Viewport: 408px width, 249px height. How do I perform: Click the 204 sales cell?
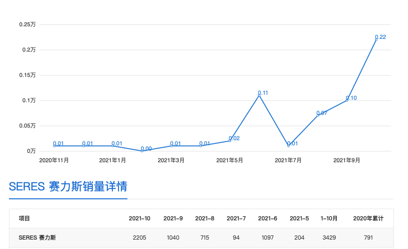click(x=299, y=238)
